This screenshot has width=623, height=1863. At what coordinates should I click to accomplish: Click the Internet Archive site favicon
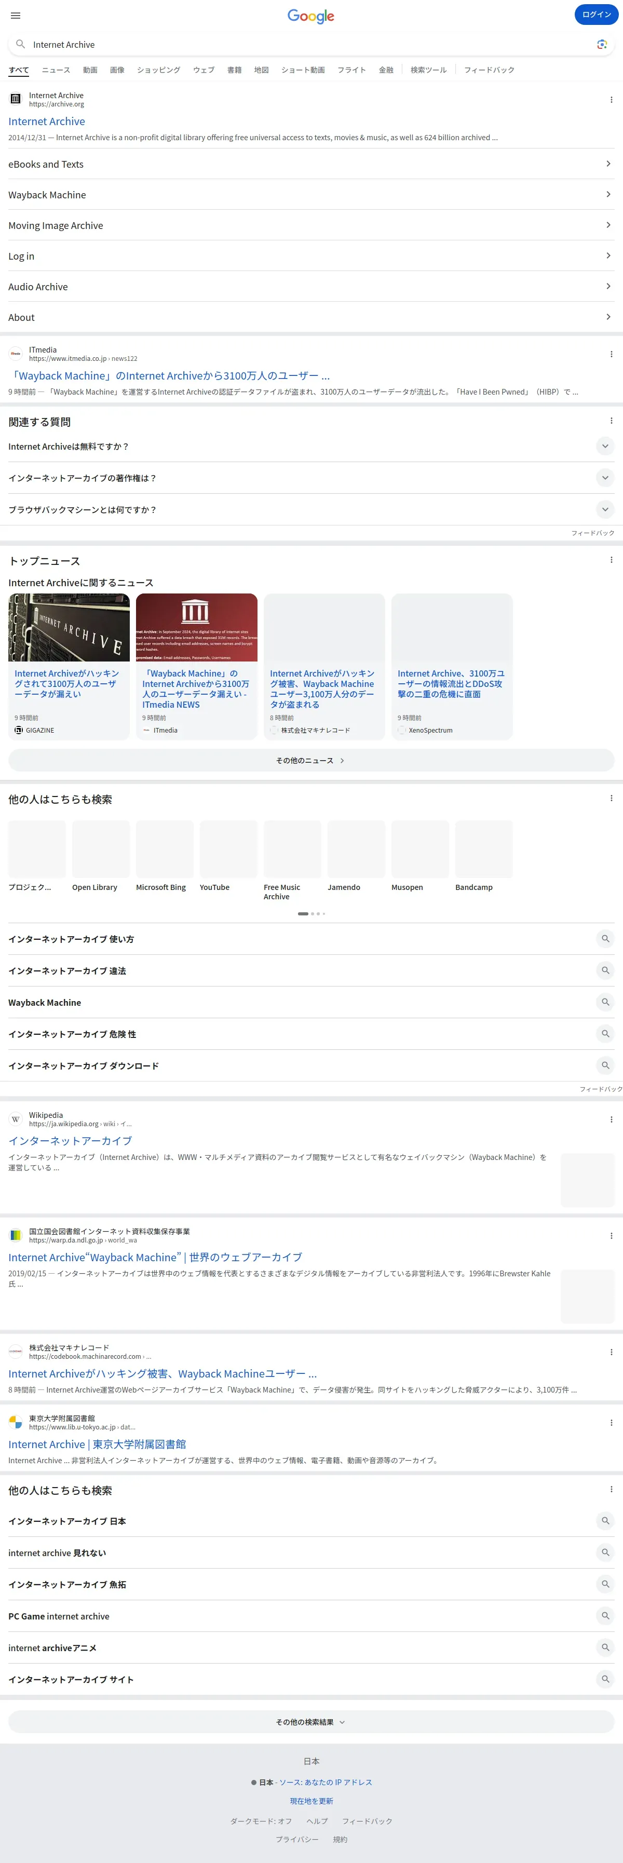point(15,99)
